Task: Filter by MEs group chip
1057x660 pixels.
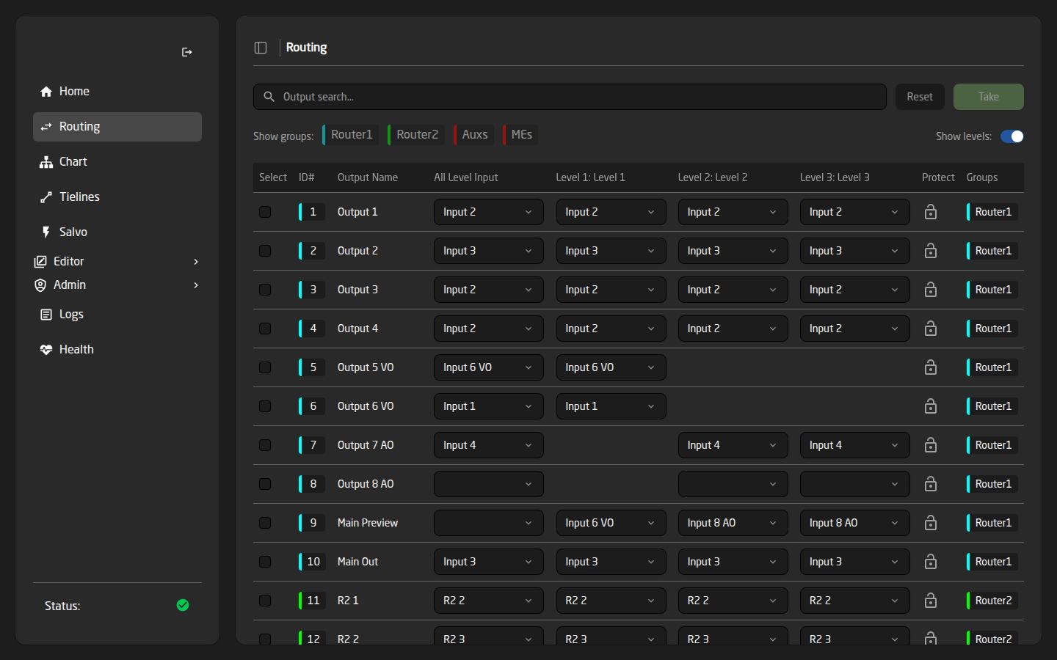Action: click(x=520, y=135)
